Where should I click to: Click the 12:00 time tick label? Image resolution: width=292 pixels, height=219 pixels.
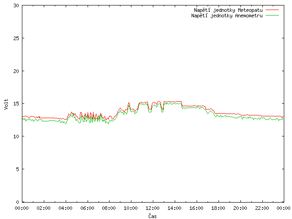152,208
